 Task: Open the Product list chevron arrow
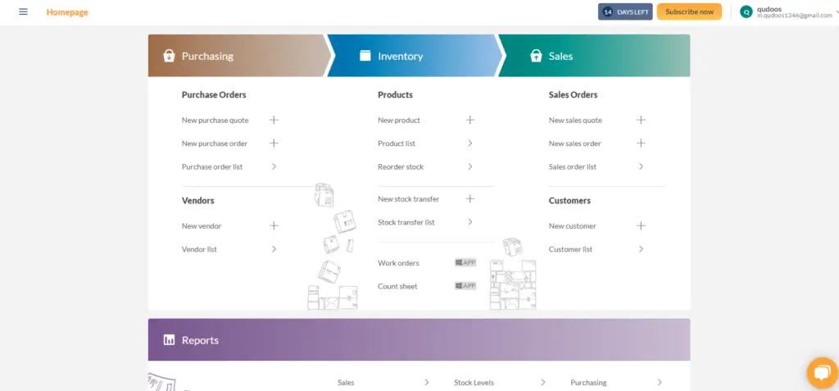469,143
